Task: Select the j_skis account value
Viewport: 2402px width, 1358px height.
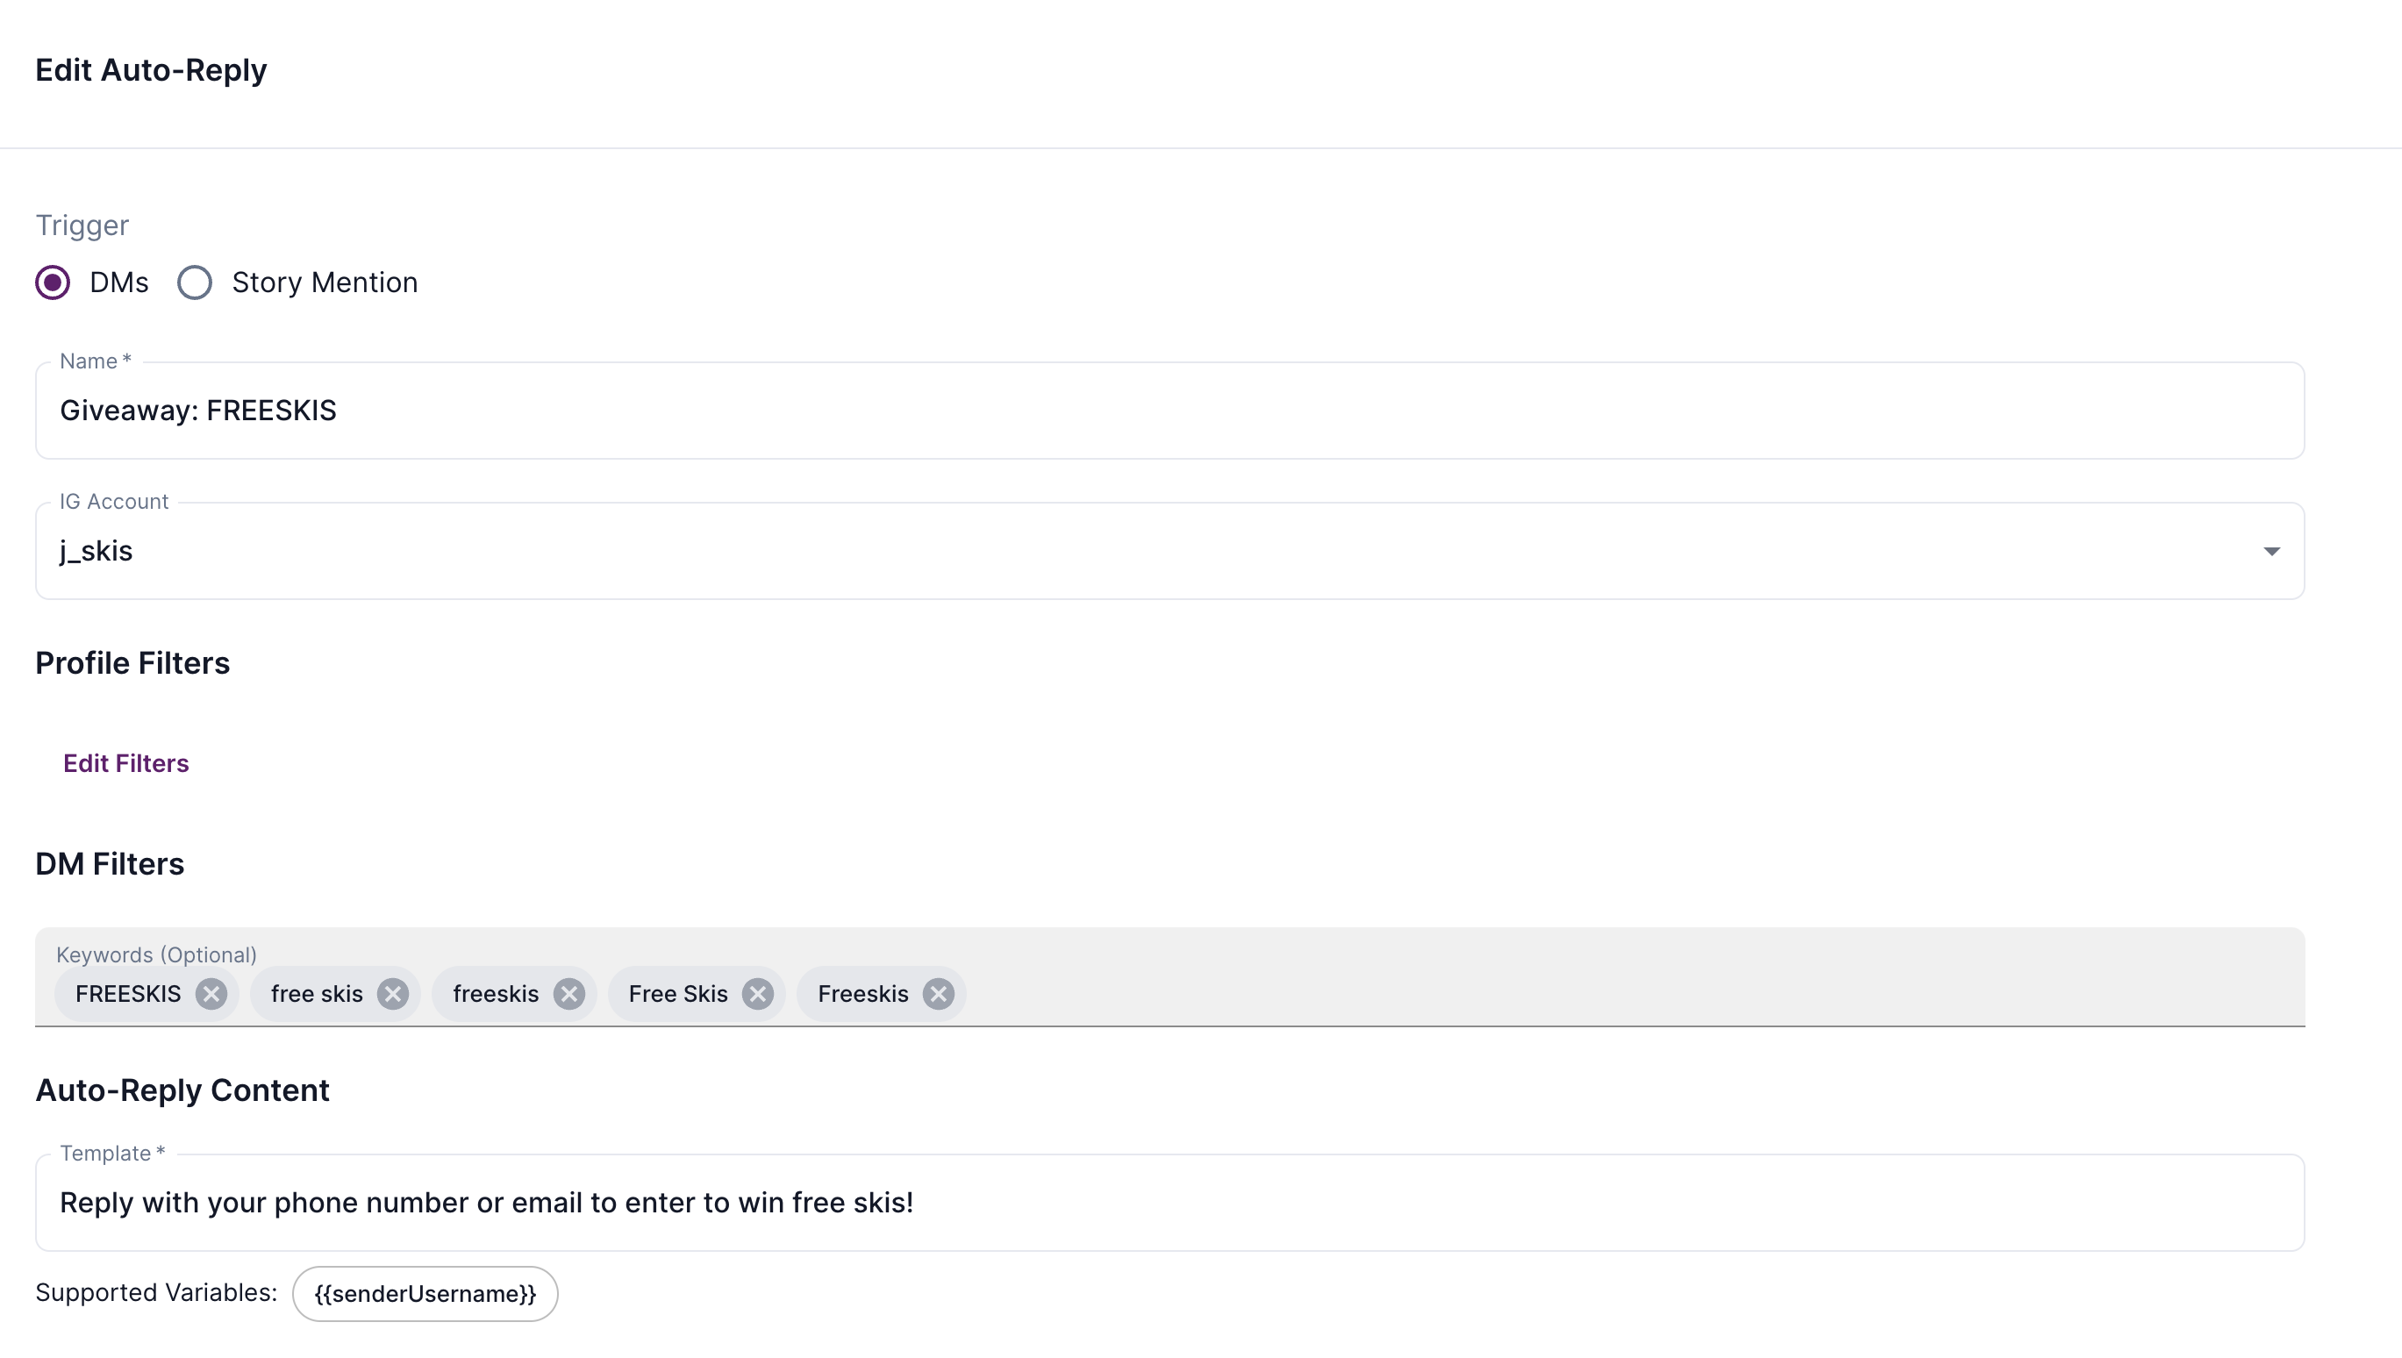Action: coord(96,551)
